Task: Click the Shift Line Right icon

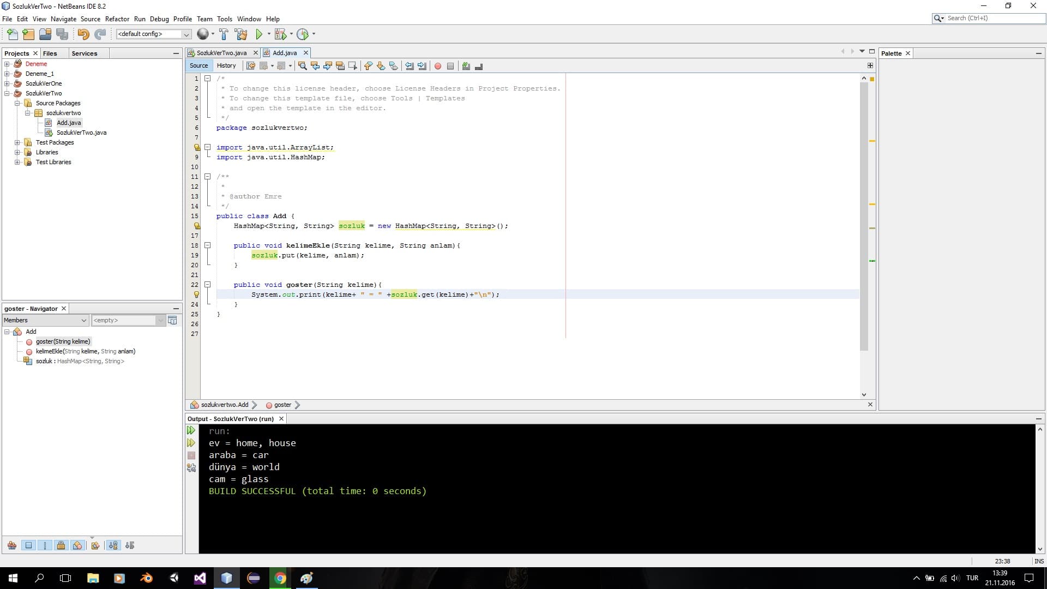Action: coord(422,66)
